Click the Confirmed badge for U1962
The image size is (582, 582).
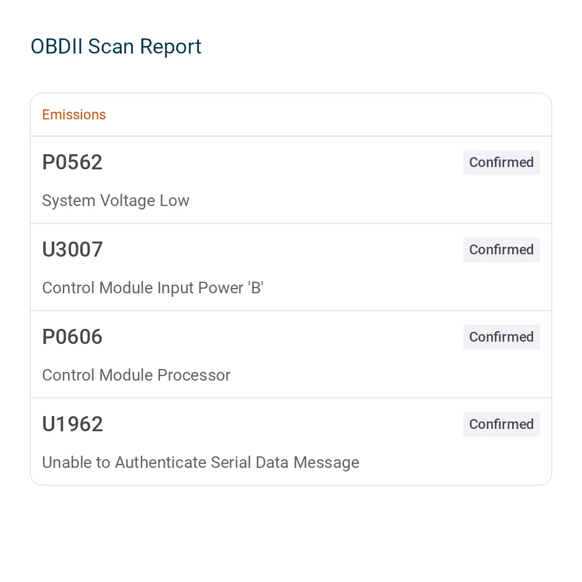point(501,424)
